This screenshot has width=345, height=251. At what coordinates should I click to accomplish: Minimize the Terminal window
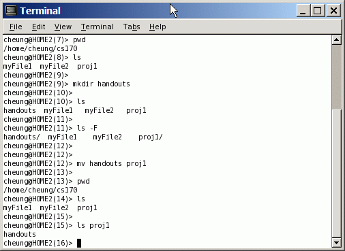[x=303, y=10]
